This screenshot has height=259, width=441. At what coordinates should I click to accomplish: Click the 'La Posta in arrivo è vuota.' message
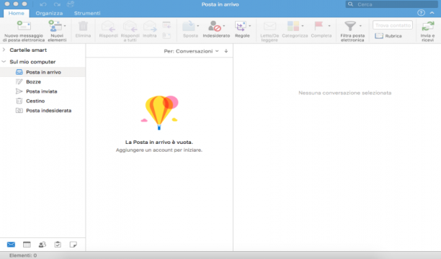click(x=159, y=142)
